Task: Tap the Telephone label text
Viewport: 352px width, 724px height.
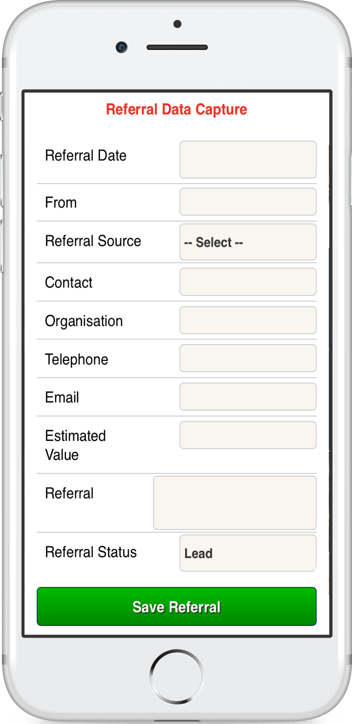Action: coord(76,360)
